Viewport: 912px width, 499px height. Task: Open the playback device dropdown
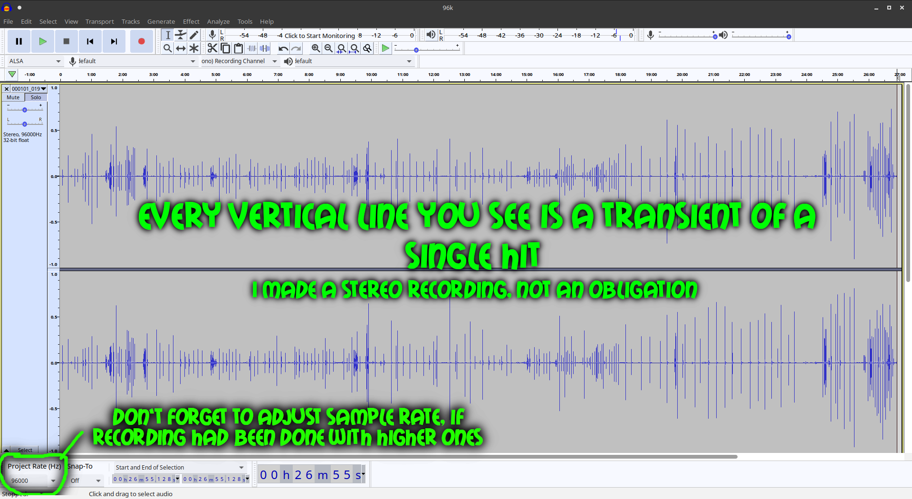354,61
